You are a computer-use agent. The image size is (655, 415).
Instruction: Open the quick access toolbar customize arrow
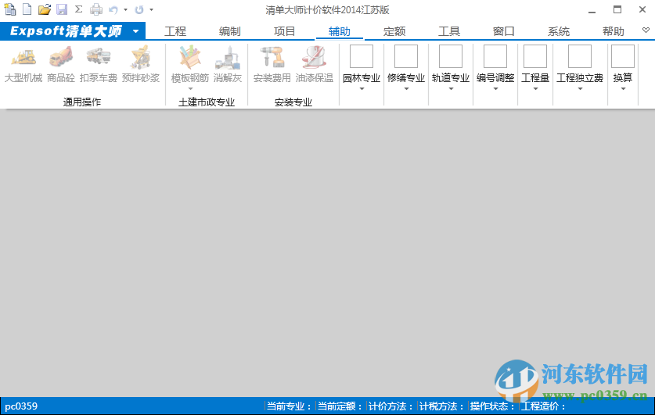click(x=152, y=9)
